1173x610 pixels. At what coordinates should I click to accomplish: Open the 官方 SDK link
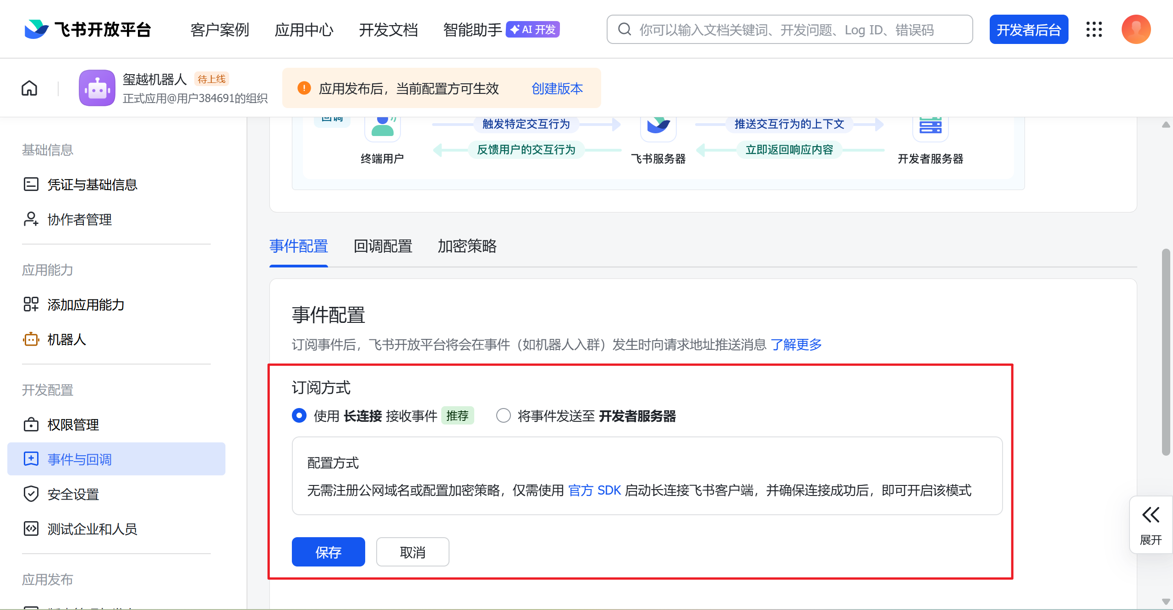click(594, 490)
